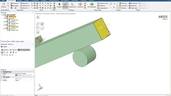Screen dimensions: 171x96
Task: Click the yellow end face of the beam
Action: pyautogui.click(x=102, y=29)
